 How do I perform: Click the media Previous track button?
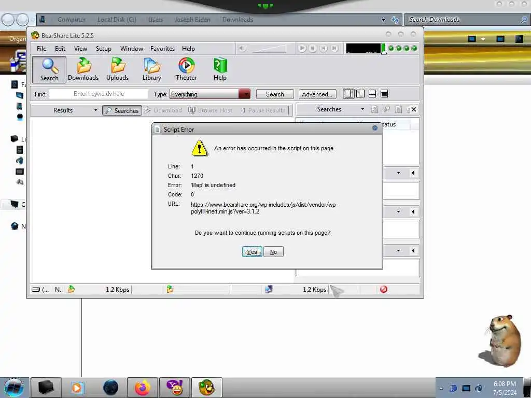324,48
